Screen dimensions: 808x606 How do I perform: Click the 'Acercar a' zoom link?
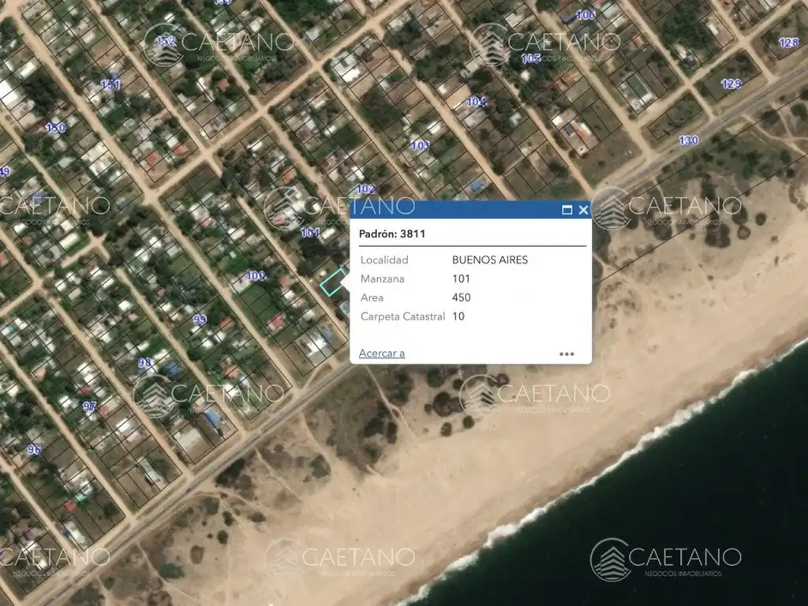[x=382, y=353]
